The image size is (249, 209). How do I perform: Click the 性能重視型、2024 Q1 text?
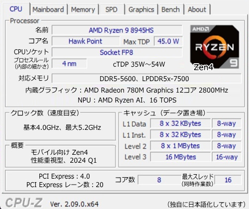point(64,160)
